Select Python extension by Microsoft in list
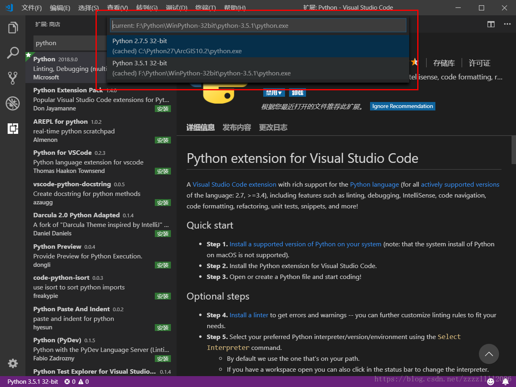Screen dimensions: 516x387 click(66, 67)
